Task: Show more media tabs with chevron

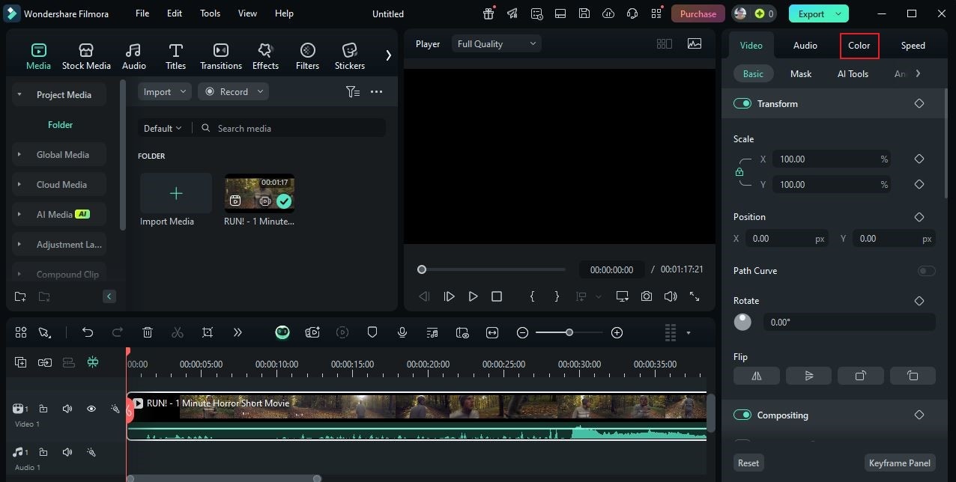Action: tap(388, 55)
